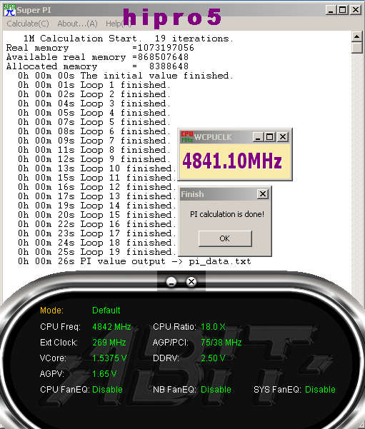Screen dimensions: 365x429
Task: Minimize the WCPUCLK window
Action: point(258,137)
